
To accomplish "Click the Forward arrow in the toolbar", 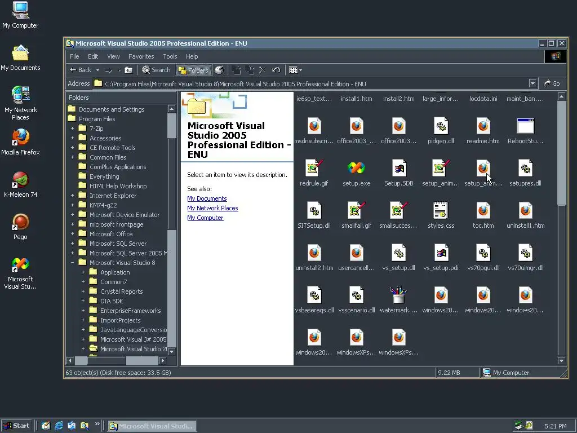I will point(109,70).
